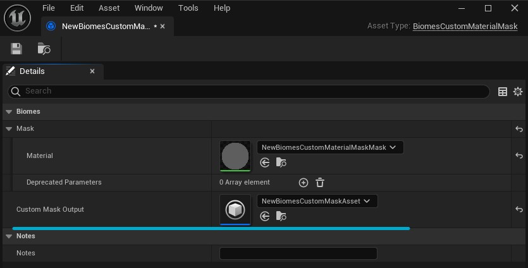Collapse the Notes category

pos(9,236)
